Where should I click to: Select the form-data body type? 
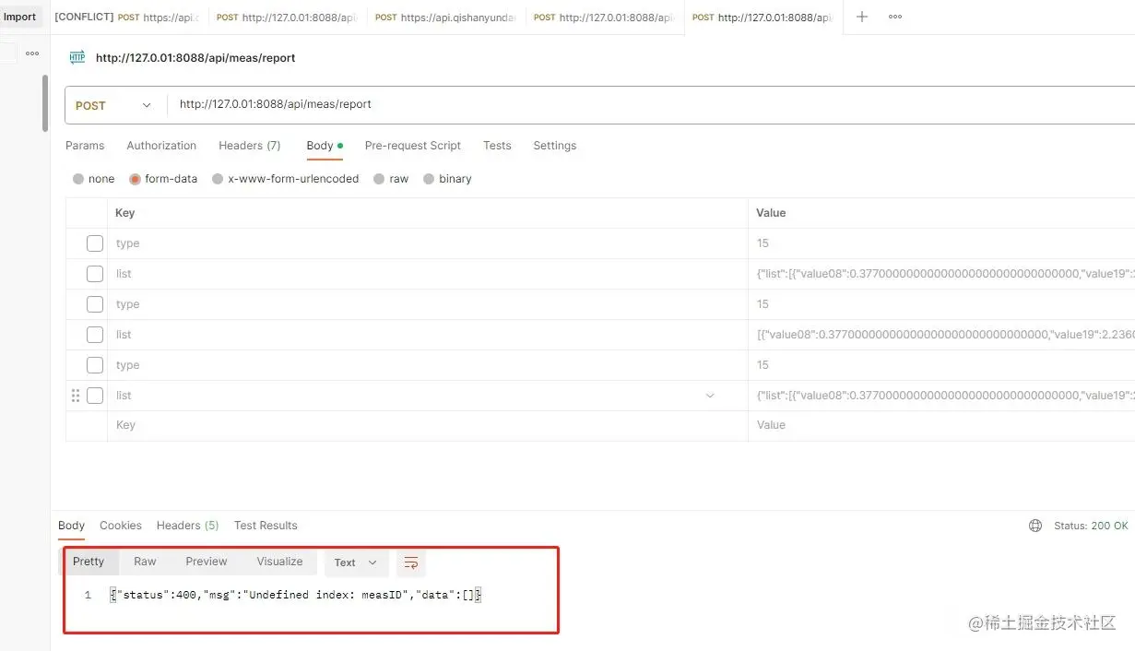[164, 179]
